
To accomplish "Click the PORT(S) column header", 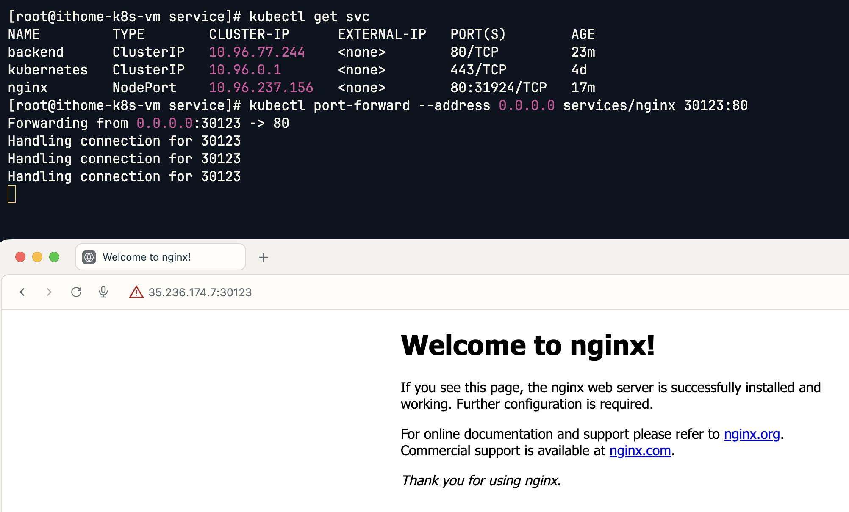I will (478, 34).
